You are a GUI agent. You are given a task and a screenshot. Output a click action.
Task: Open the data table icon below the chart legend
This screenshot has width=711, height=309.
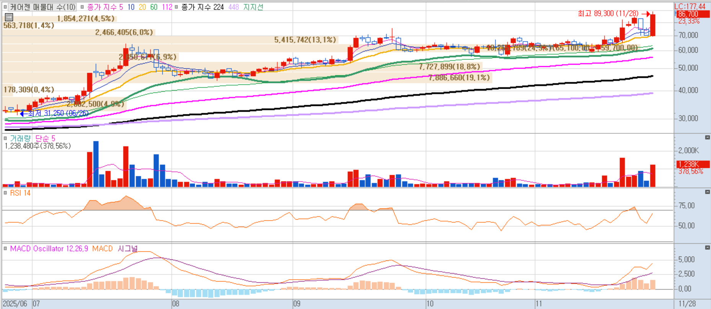pos(9,17)
